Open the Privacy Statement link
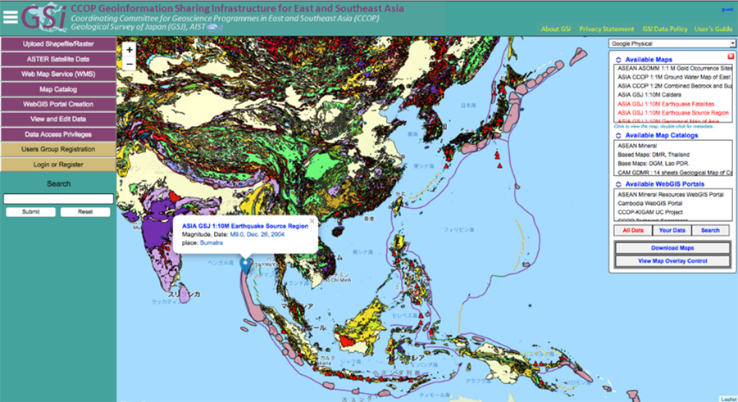The image size is (738, 402). [x=606, y=29]
